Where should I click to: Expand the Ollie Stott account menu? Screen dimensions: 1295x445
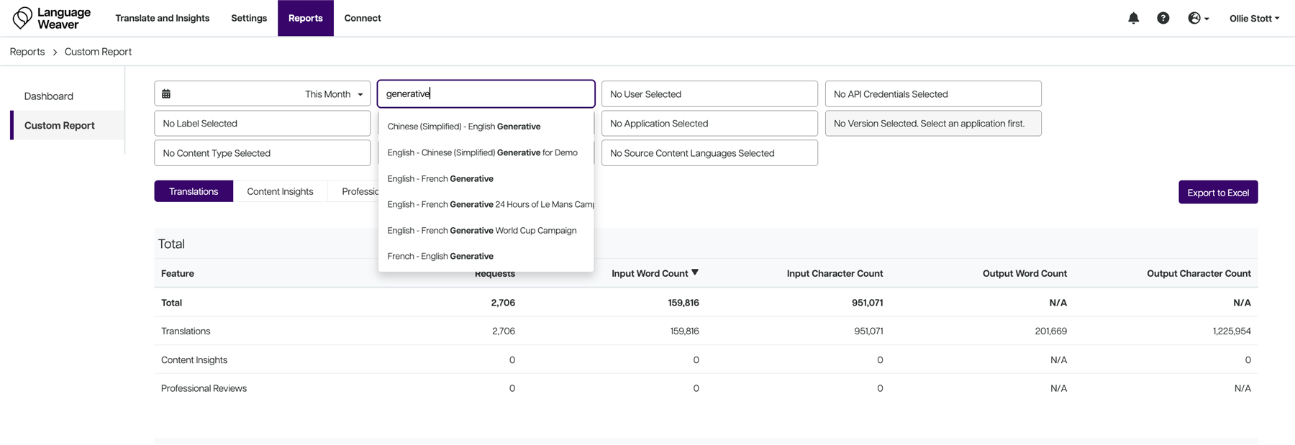pos(1253,18)
